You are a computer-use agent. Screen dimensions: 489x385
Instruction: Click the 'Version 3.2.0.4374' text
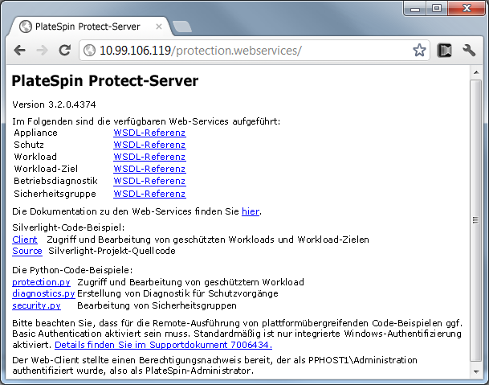pos(54,104)
